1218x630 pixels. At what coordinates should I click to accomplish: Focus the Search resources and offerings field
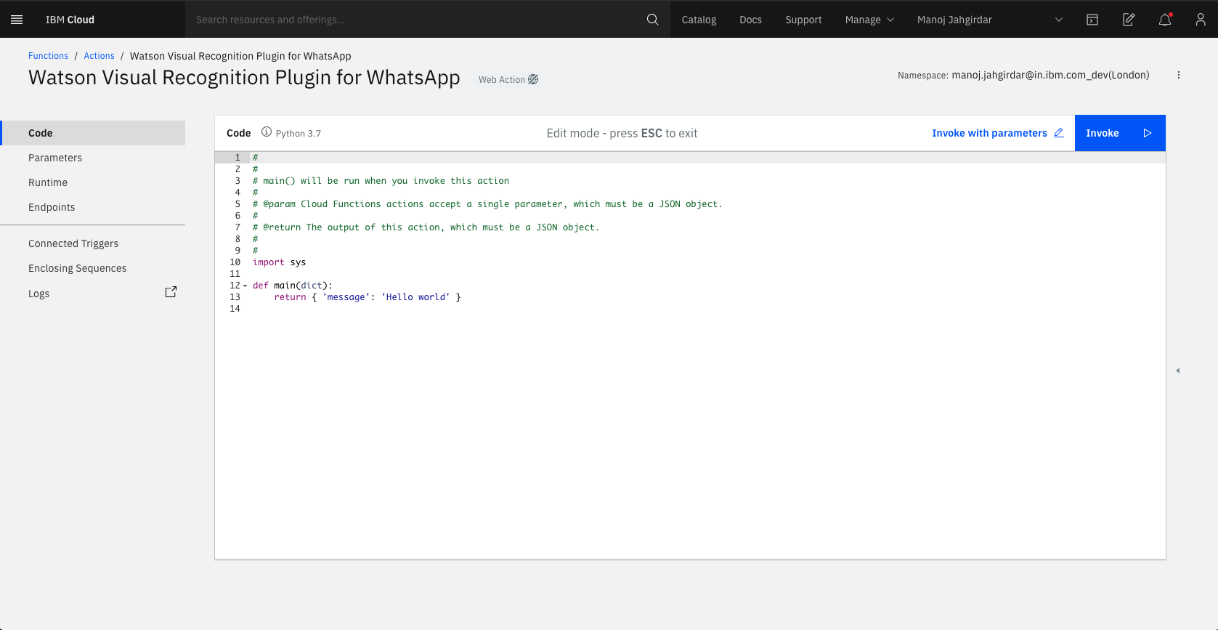pyautogui.click(x=418, y=20)
